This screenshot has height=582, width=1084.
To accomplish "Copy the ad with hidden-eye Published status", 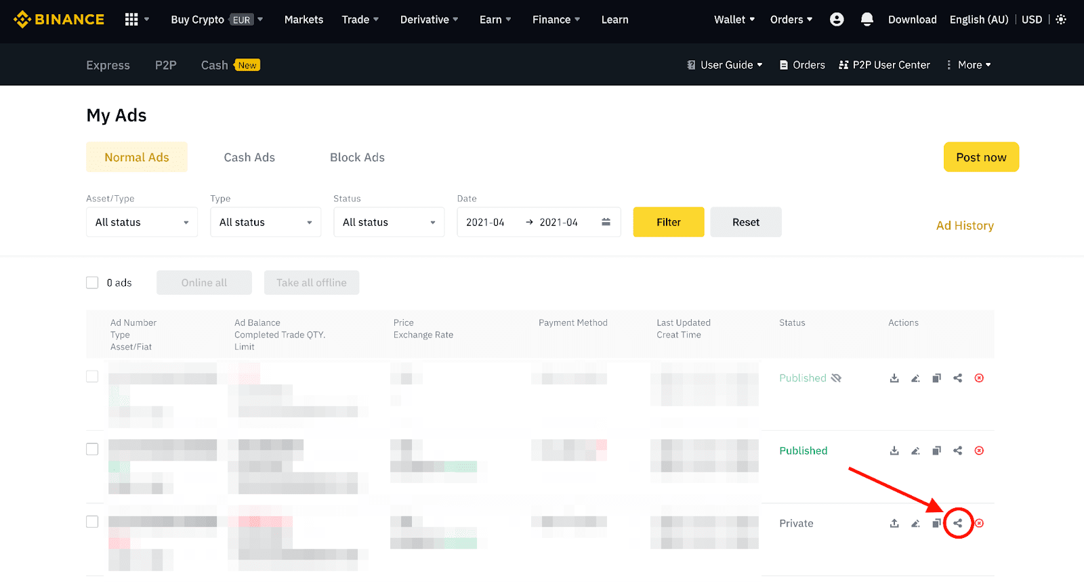I will pyautogui.click(x=936, y=378).
